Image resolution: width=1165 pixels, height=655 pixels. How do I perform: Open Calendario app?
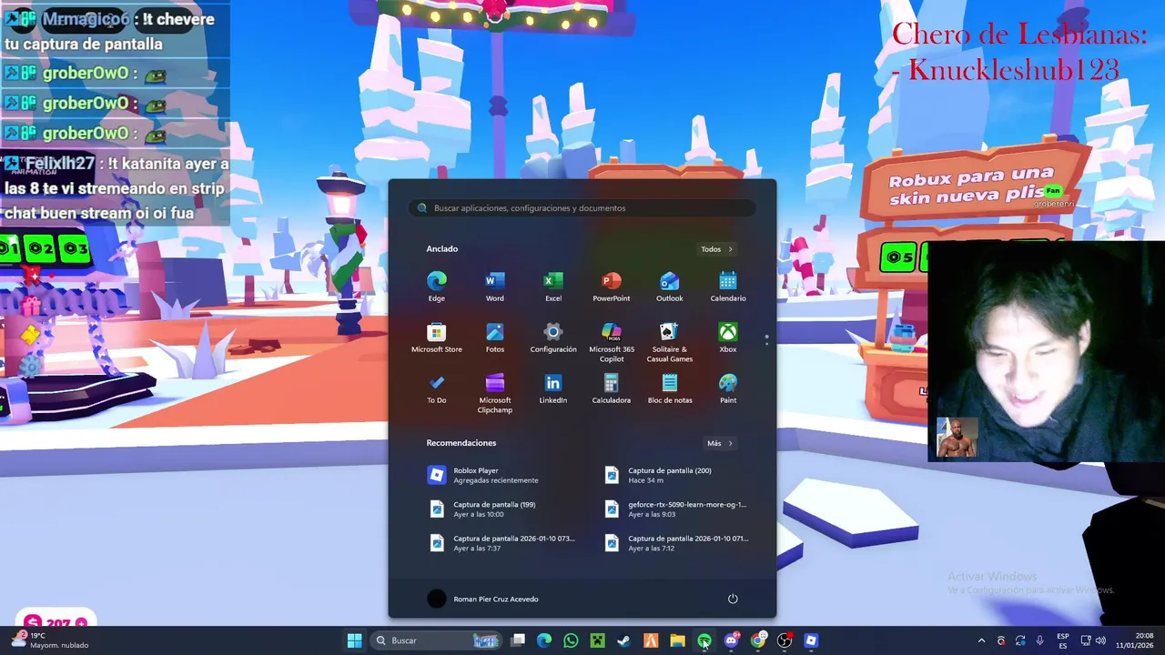(728, 286)
